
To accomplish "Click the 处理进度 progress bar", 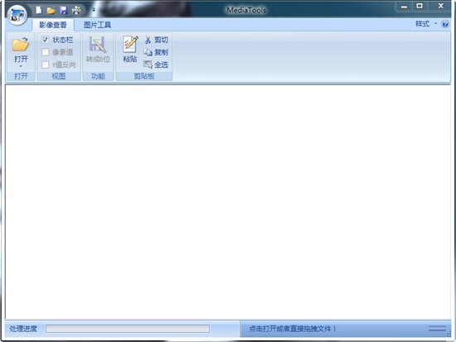I will pos(128,329).
